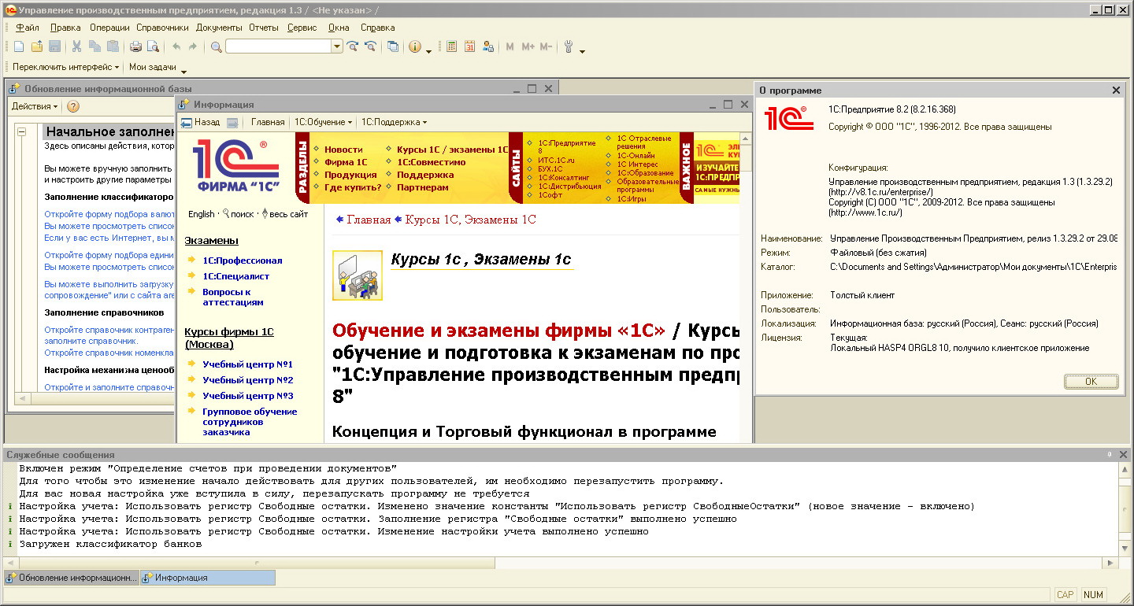Expand the dropdown arrow after the info icon
The width and height of the screenshot is (1134, 606).
[x=429, y=51]
